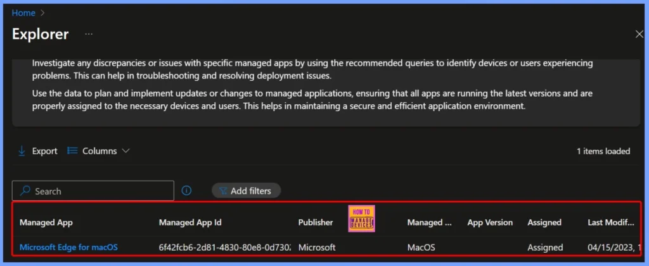Click the Columns list icon

pyautogui.click(x=72, y=151)
